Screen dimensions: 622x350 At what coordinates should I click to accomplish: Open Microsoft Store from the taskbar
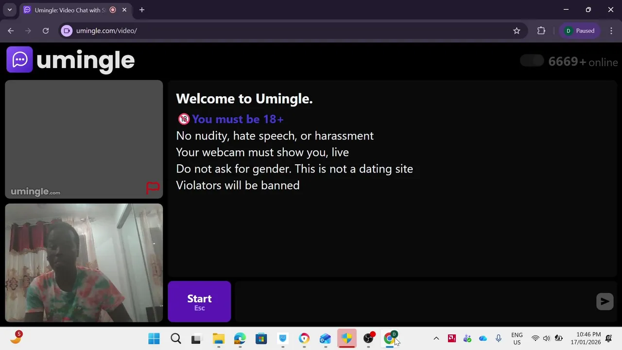click(x=261, y=339)
